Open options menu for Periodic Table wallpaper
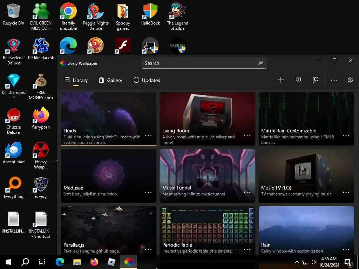This screenshot has width=359, height=269. click(247, 249)
